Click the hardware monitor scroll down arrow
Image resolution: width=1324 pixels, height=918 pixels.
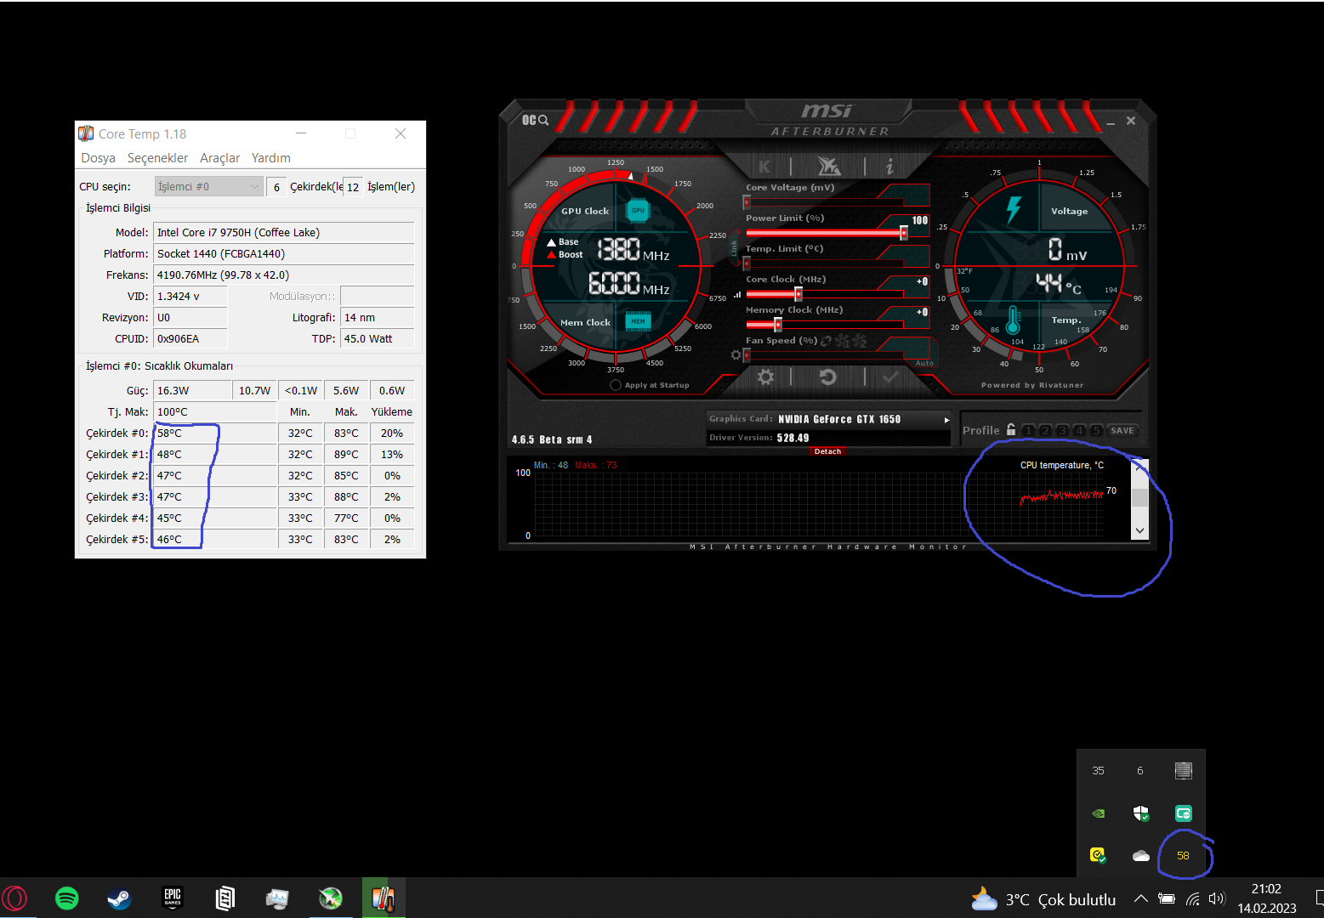tap(1140, 530)
